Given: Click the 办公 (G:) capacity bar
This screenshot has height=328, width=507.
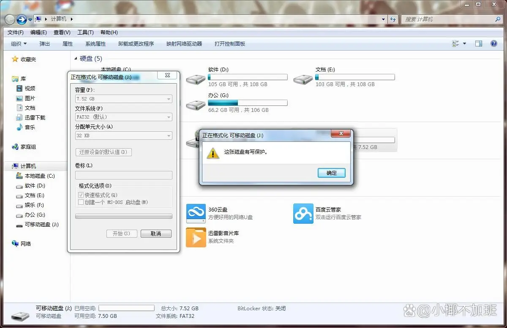Looking at the screenshot, I should pyautogui.click(x=248, y=102).
